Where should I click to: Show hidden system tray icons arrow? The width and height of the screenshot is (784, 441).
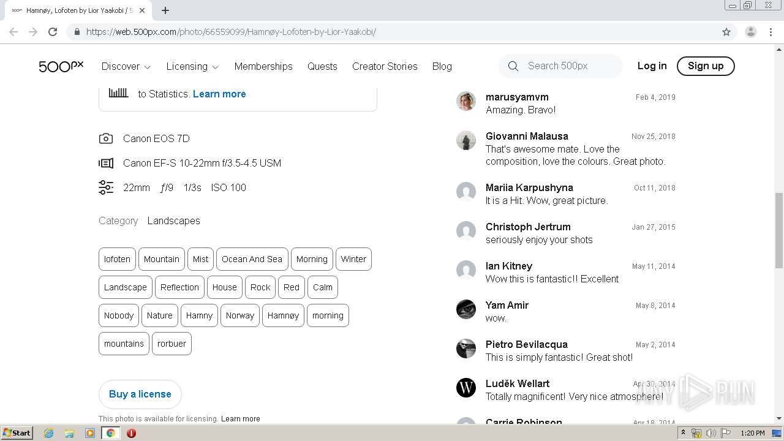tap(683, 433)
